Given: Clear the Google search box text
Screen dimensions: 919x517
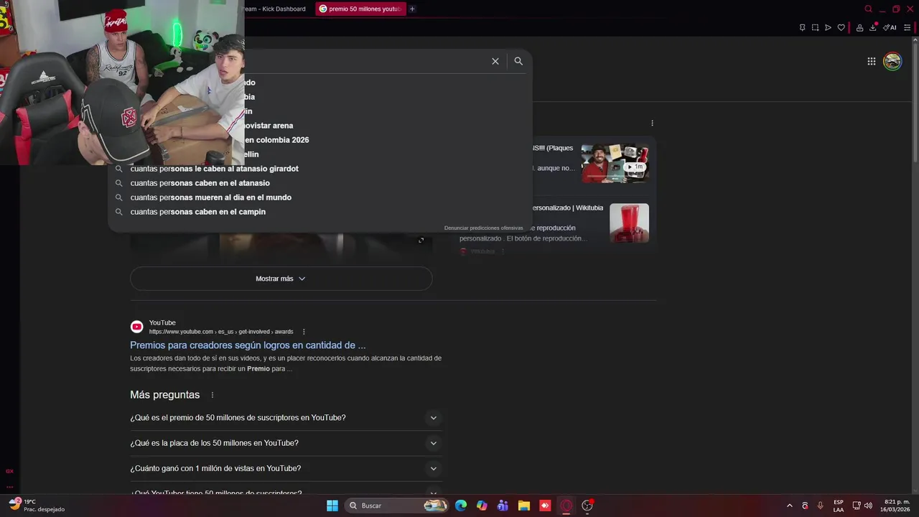Looking at the screenshot, I should (495, 61).
